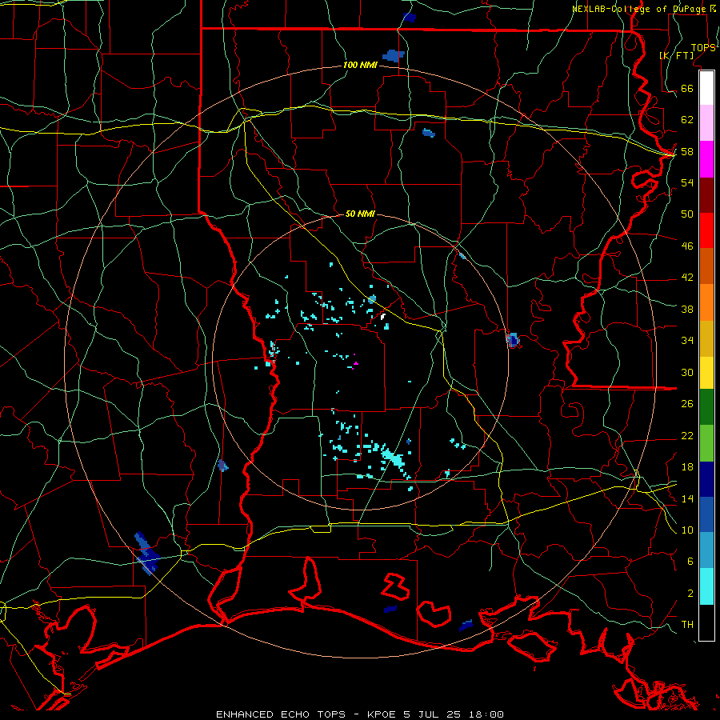Click the blue echo on the 50 NMI ring's east side
The height and width of the screenshot is (720, 720).
[513, 340]
